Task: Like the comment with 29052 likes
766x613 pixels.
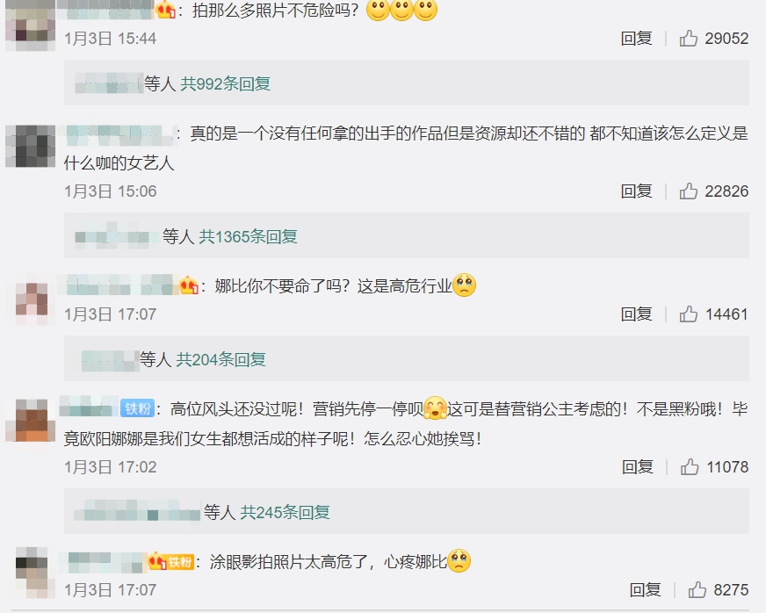Action: coord(689,38)
